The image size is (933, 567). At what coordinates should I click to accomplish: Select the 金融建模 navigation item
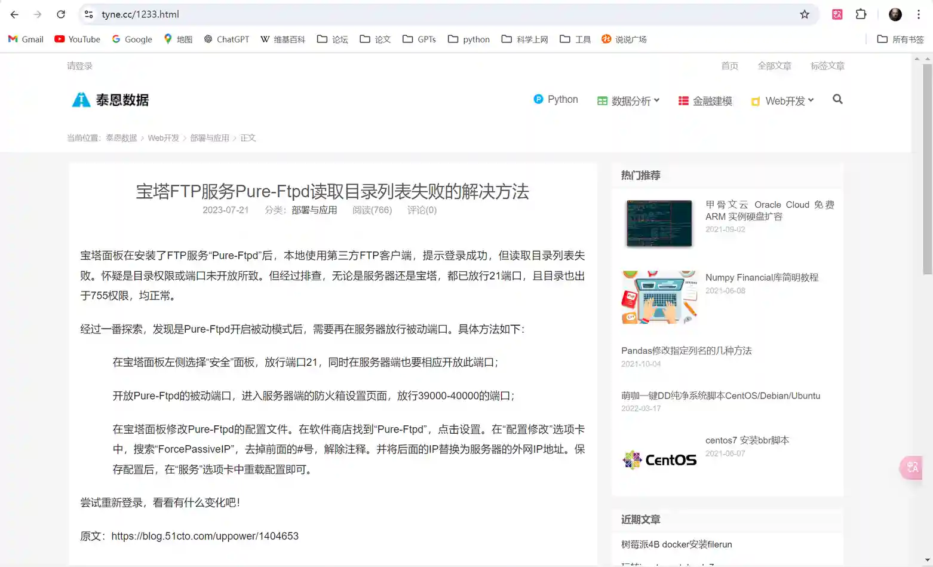[705, 101]
